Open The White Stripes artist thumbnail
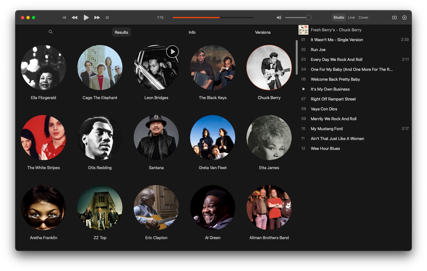The width and height of the screenshot is (427, 271). [43, 138]
